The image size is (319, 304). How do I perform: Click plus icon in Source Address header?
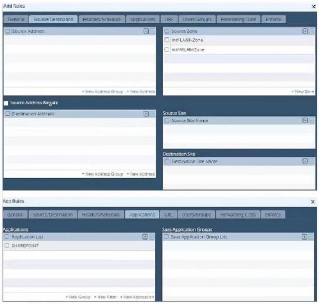click(146, 31)
